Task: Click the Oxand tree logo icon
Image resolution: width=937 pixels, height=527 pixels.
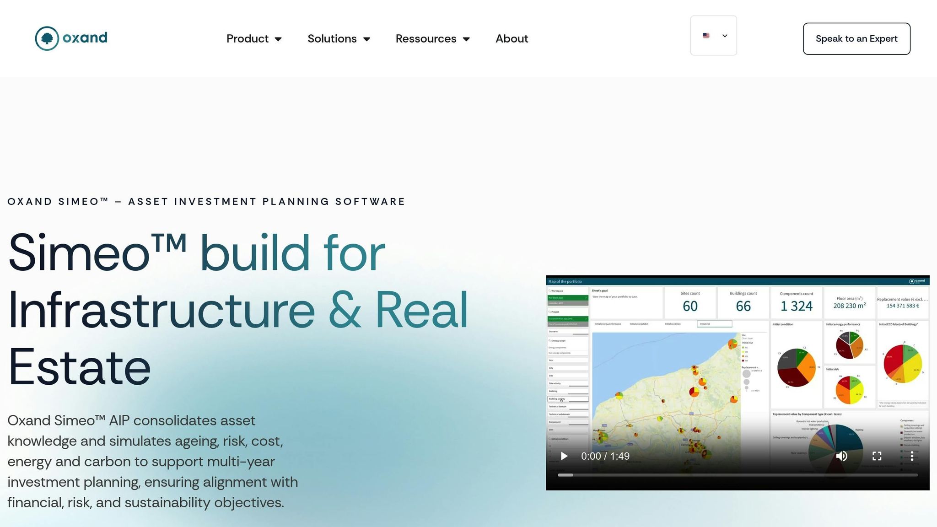Action: tap(47, 38)
